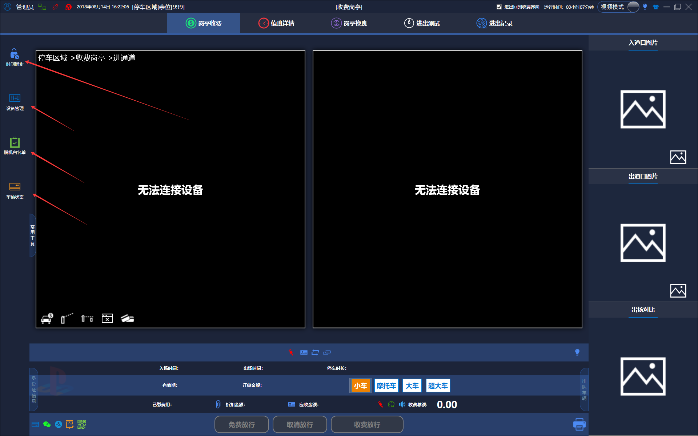Click the lower barrier gate icon
Screen dimensions: 698x436
tap(87, 319)
